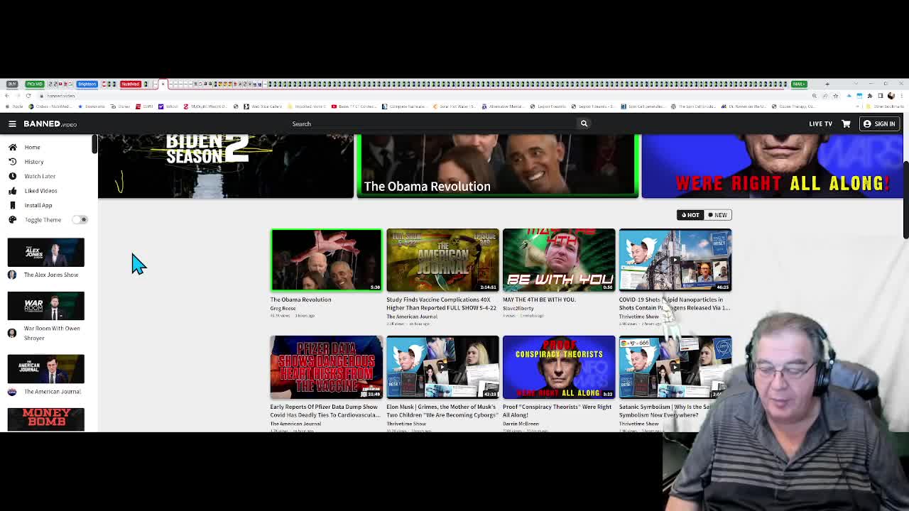Open the ESPN bookmark
Viewport: 909px width, 511px height.
click(x=146, y=106)
